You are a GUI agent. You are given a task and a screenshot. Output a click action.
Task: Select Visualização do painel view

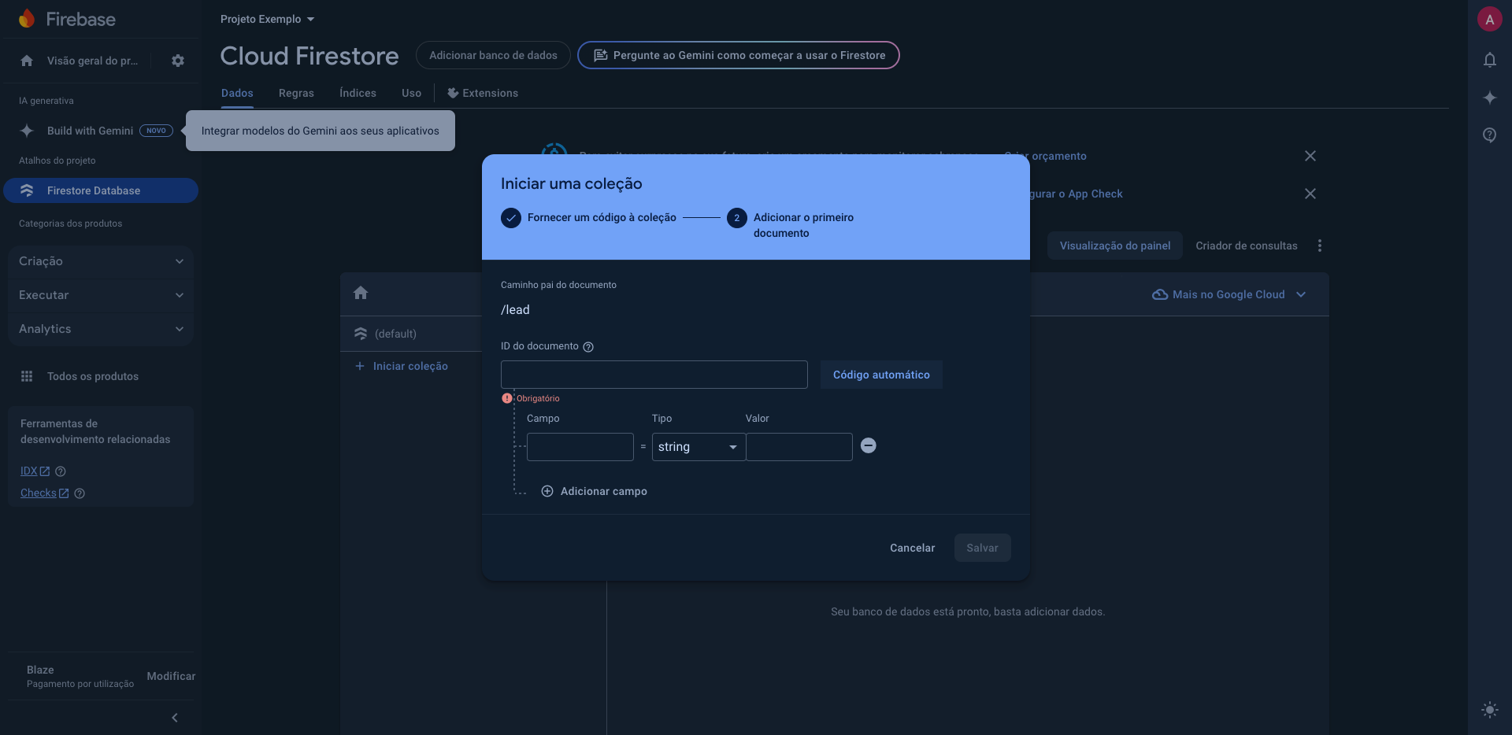(x=1115, y=246)
